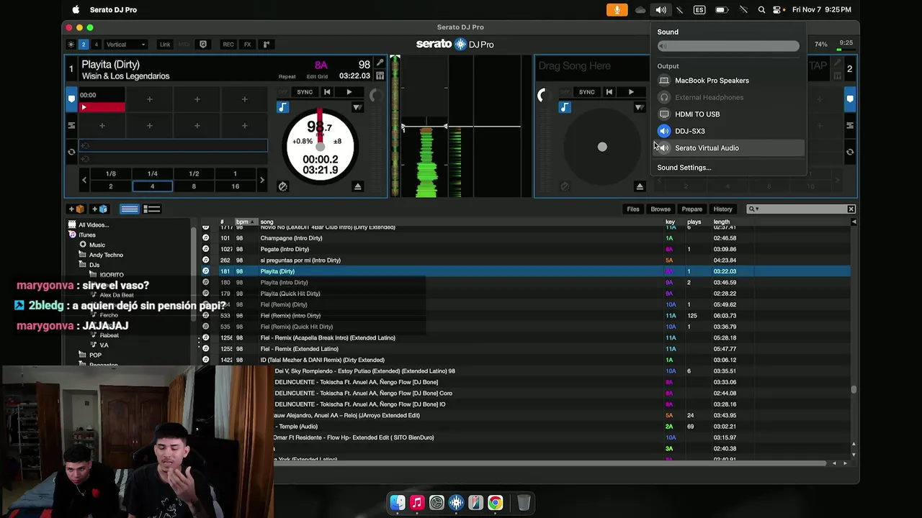The height and width of the screenshot is (518, 922).
Task: Switch to album art list view icon
Action: coord(152,209)
